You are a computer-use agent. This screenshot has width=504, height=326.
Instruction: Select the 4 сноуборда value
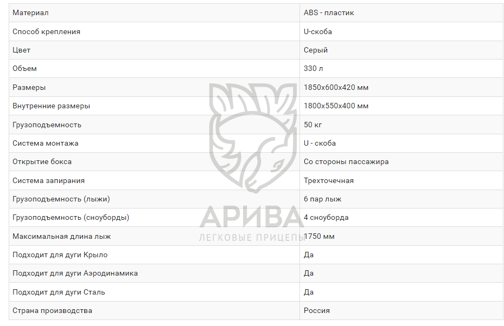click(326, 217)
